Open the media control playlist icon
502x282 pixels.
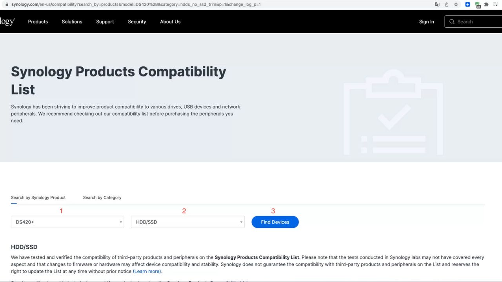[x=496, y=4]
